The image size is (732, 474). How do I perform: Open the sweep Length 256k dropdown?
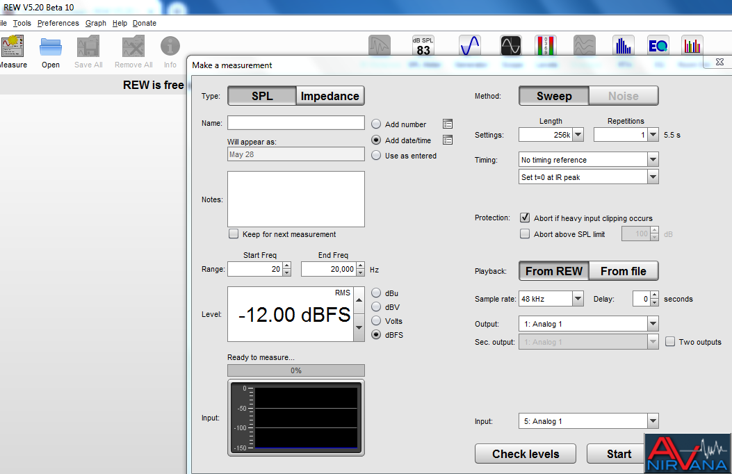point(578,135)
